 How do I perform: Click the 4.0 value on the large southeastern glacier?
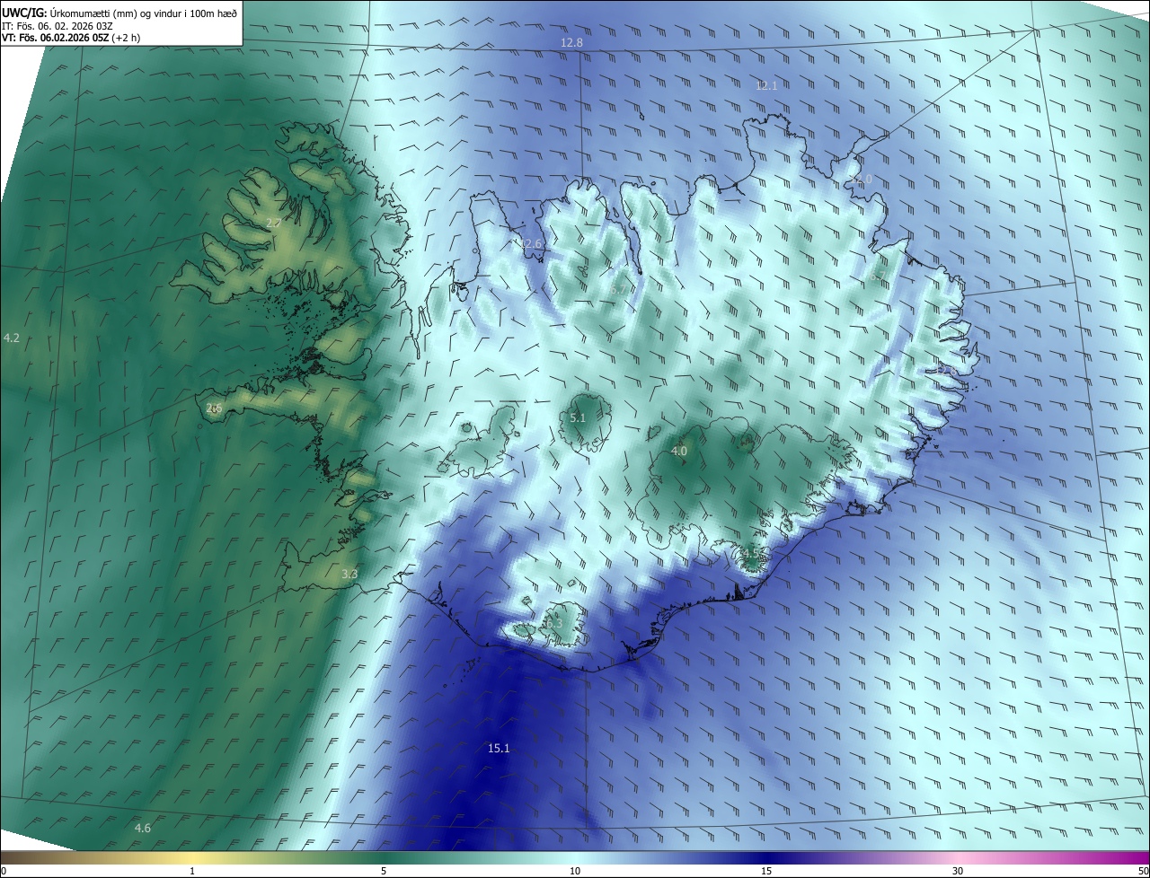(679, 451)
